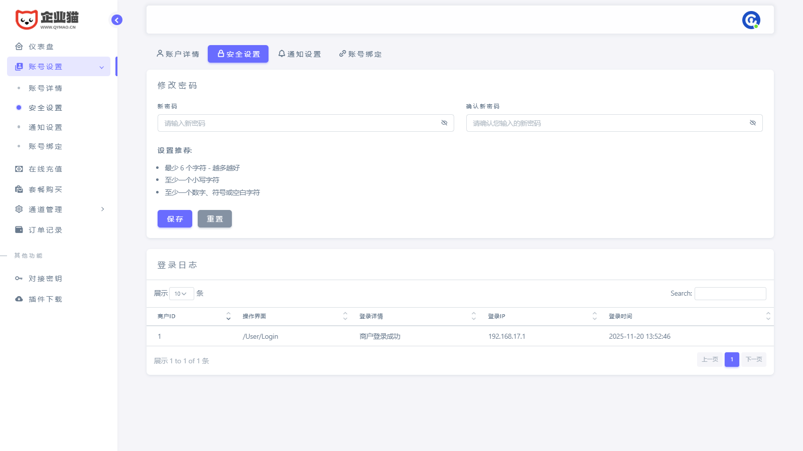Click the 保存 button
This screenshot has width=803, height=451.
coord(175,219)
